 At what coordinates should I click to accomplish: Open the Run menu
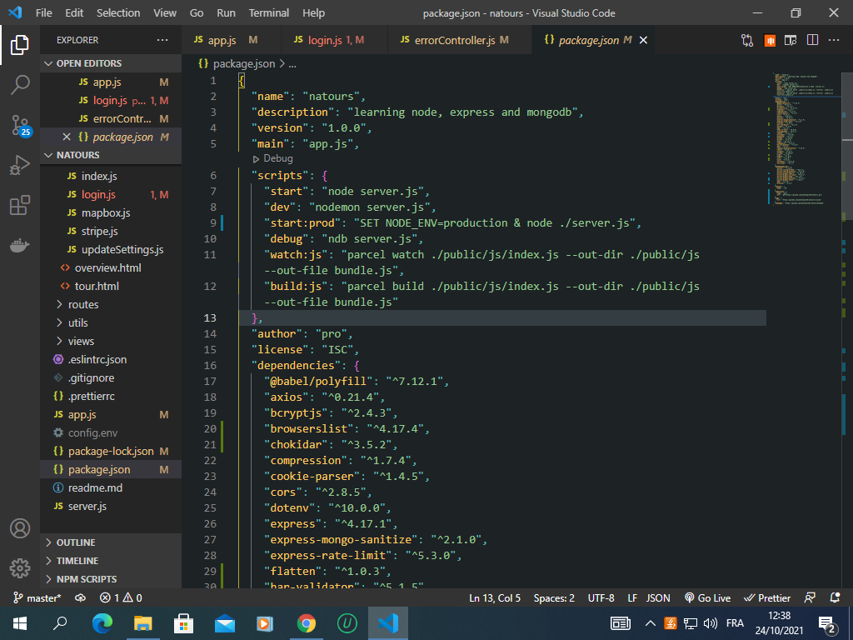(x=227, y=12)
